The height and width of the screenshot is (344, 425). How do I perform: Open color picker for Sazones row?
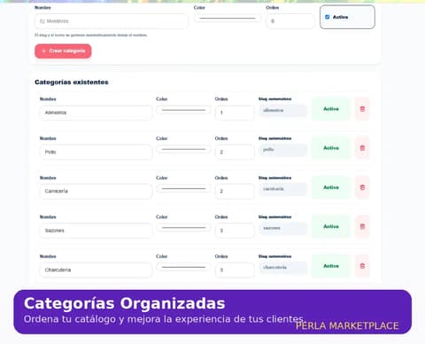[183, 228]
